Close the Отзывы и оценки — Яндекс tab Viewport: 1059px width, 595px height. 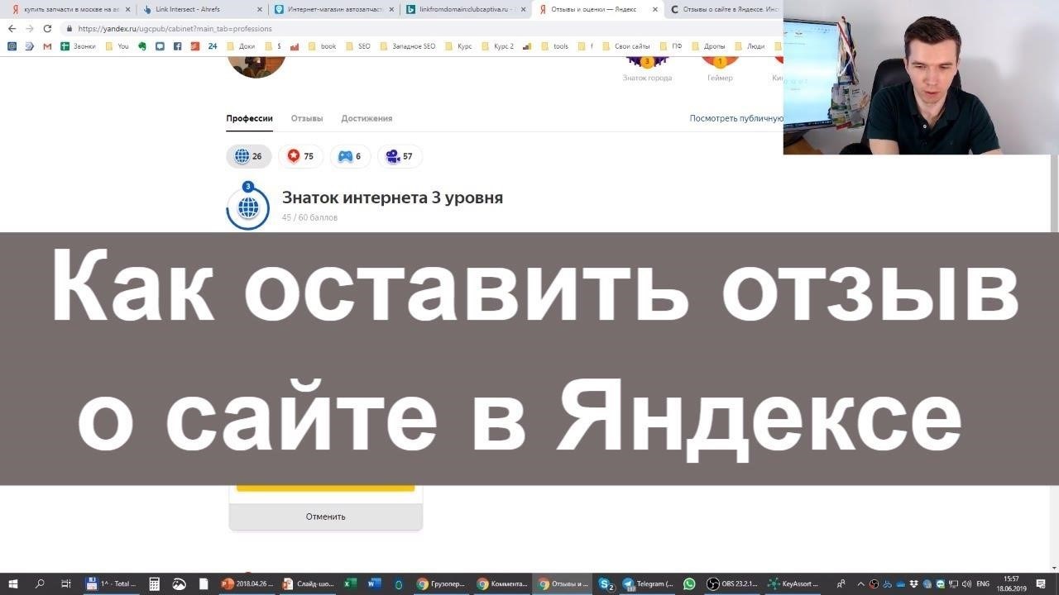[655, 10]
